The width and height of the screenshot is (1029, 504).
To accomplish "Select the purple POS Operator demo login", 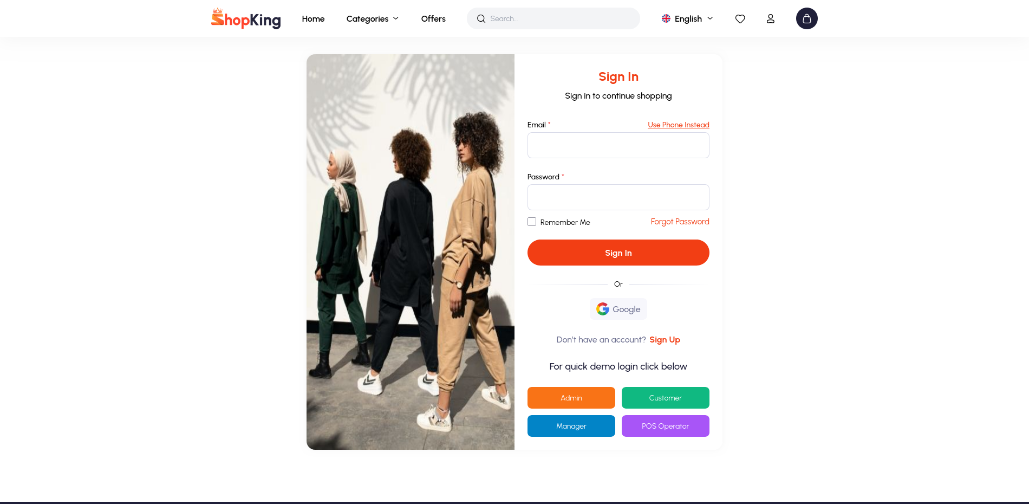I will pyautogui.click(x=665, y=426).
